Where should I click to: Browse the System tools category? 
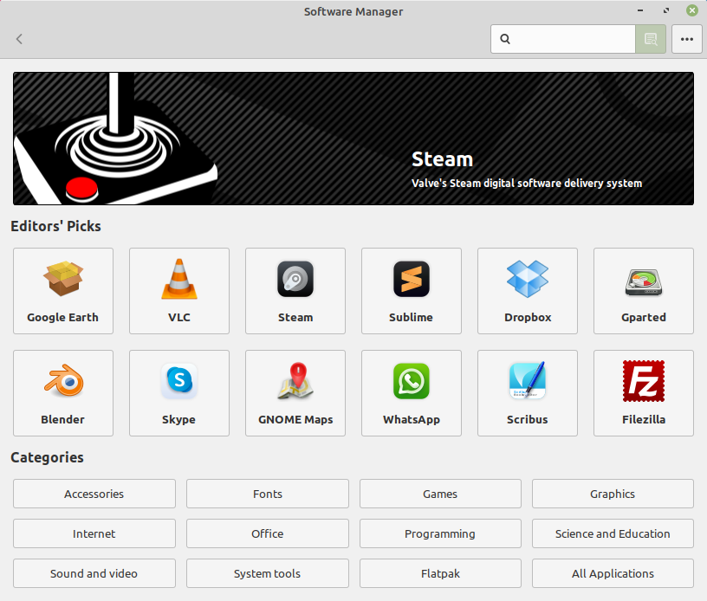click(268, 573)
